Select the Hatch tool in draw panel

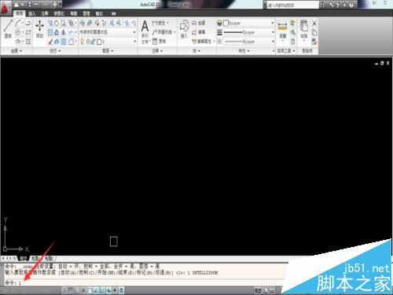(28, 42)
